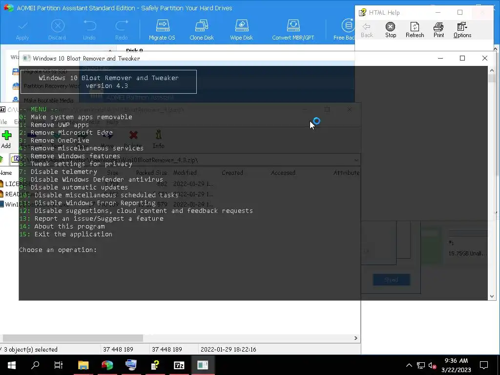500x375 pixels.
Task: Click the taskbar clock 9:36 AM
Action: click(x=456, y=361)
